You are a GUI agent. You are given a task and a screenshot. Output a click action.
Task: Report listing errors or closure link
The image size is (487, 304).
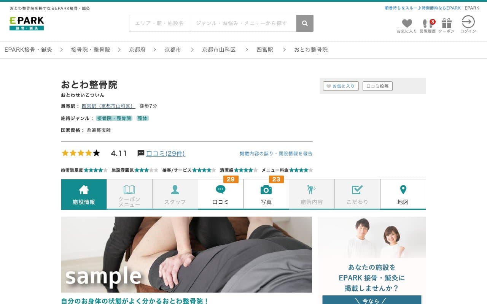point(276,154)
